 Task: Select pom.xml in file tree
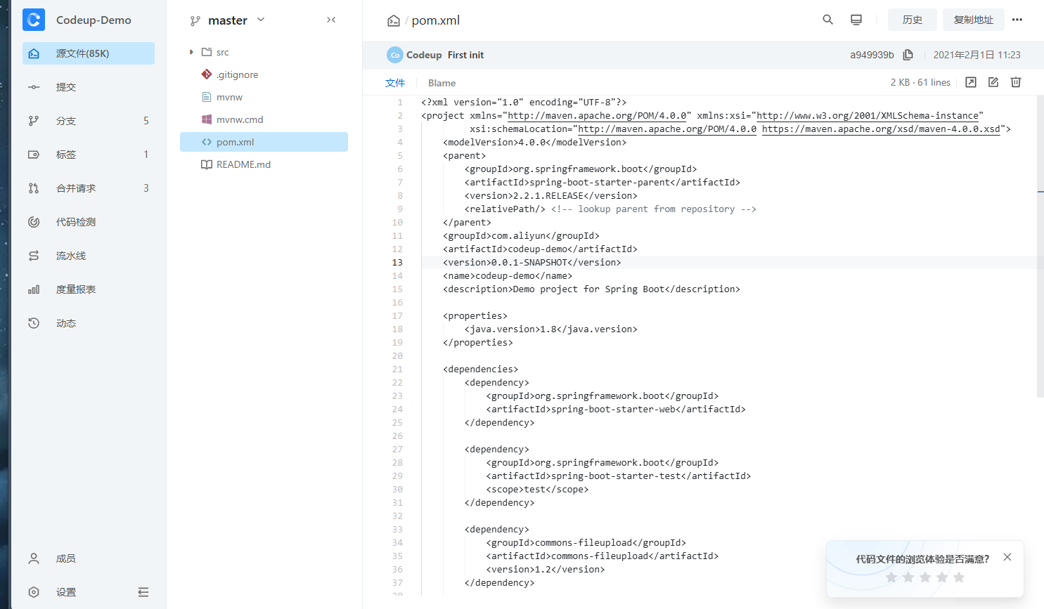[264, 142]
